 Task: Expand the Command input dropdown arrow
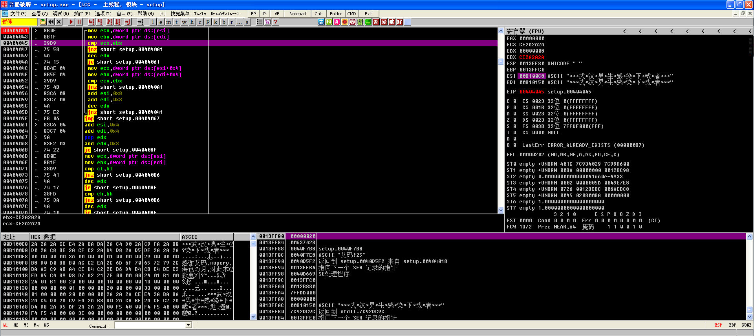tap(188, 325)
